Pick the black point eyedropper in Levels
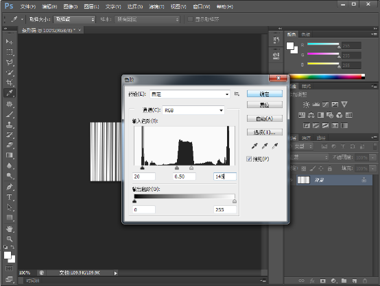 click(x=254, y=146)
